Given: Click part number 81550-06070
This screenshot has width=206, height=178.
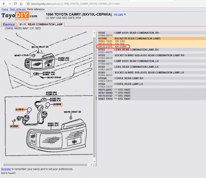Looking at the screenshot, I should pos(105,35).
